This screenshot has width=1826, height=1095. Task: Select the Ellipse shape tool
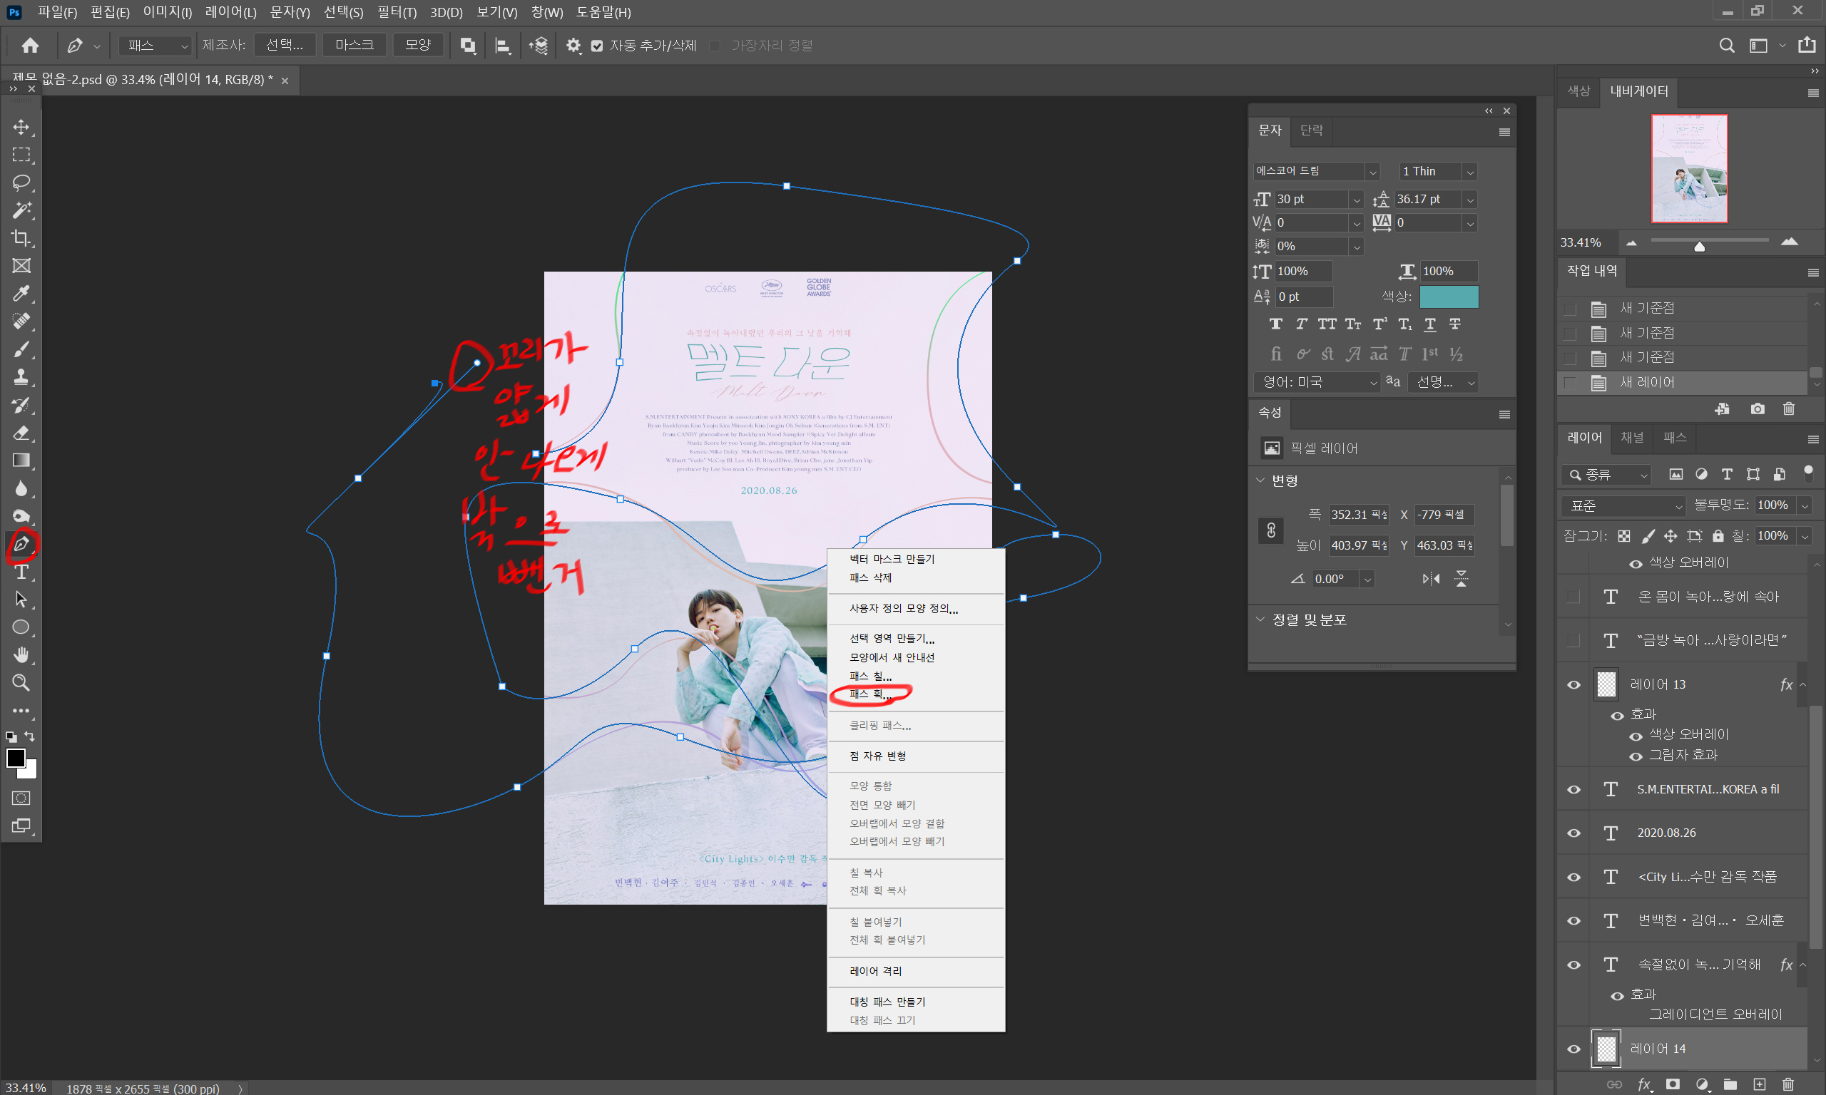[21, 627]
